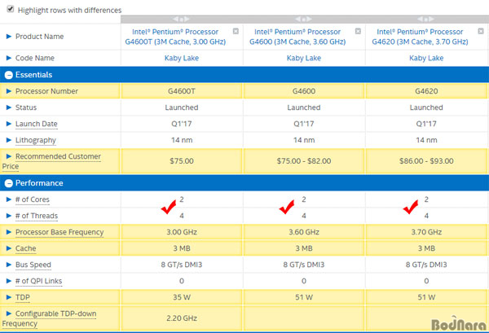The image size is (489, 333).
Task: Expand the Lithography row arrow
Action: (x=9, y=140)
